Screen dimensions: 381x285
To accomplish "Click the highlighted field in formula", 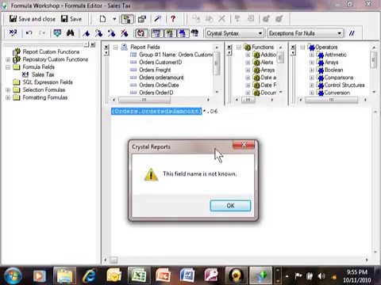I will 156,111.
